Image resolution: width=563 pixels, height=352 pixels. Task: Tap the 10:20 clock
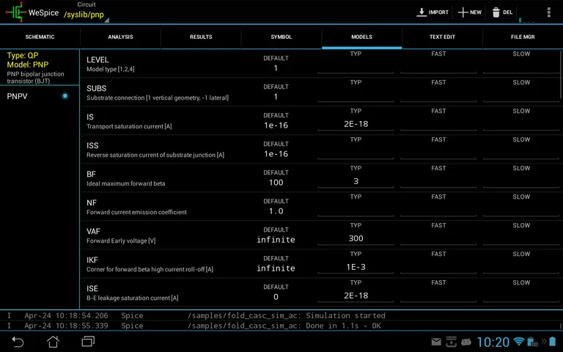click(x=493, y=342)
